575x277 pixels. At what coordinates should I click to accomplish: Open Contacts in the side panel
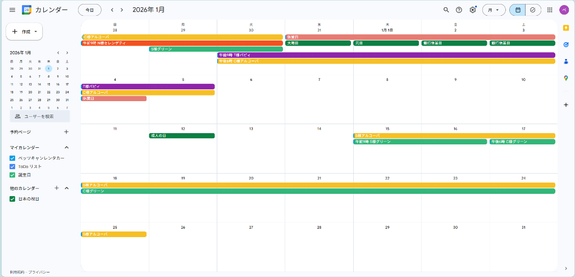[565, 61]
